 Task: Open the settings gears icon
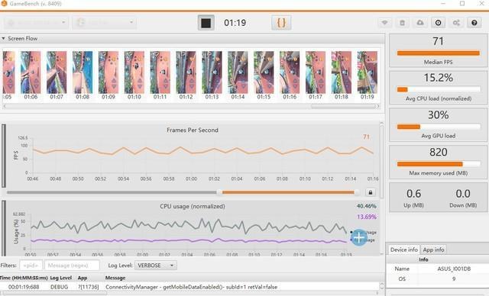click(x=456, y=23)
